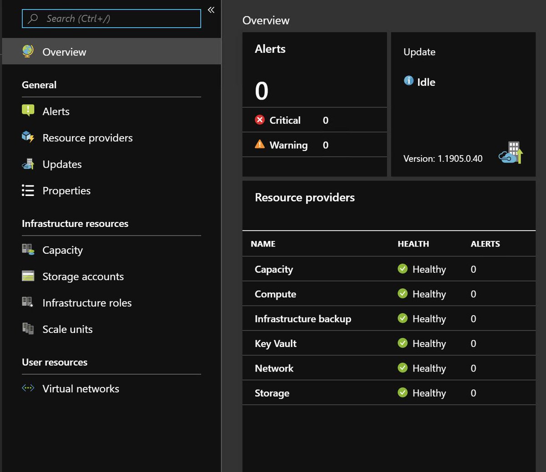This screenshot has width=546, height=472.
Task: Click the Scale units icon
Action: [28, 328]
